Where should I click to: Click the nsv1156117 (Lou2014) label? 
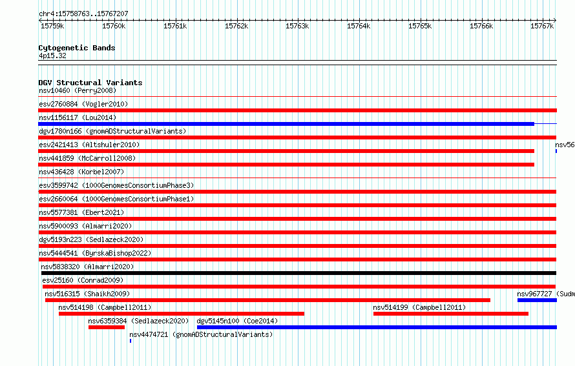tap(78, 117)
